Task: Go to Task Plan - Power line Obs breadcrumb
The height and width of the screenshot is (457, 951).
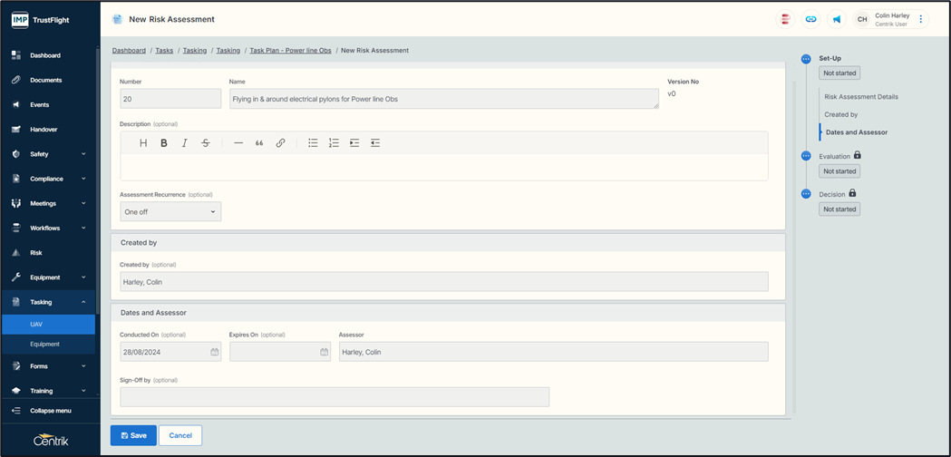Action: [290, 51]
